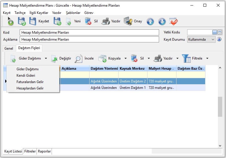Open the İlgili Kayıtlar menu
The width and height of the screenshot is (226, 158).
[39, 13]
